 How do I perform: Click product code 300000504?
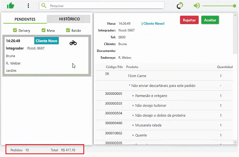(x=114, y=113)
